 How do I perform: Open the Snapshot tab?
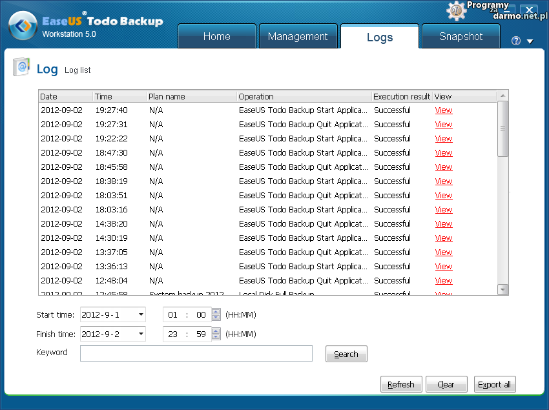point(461,37)
